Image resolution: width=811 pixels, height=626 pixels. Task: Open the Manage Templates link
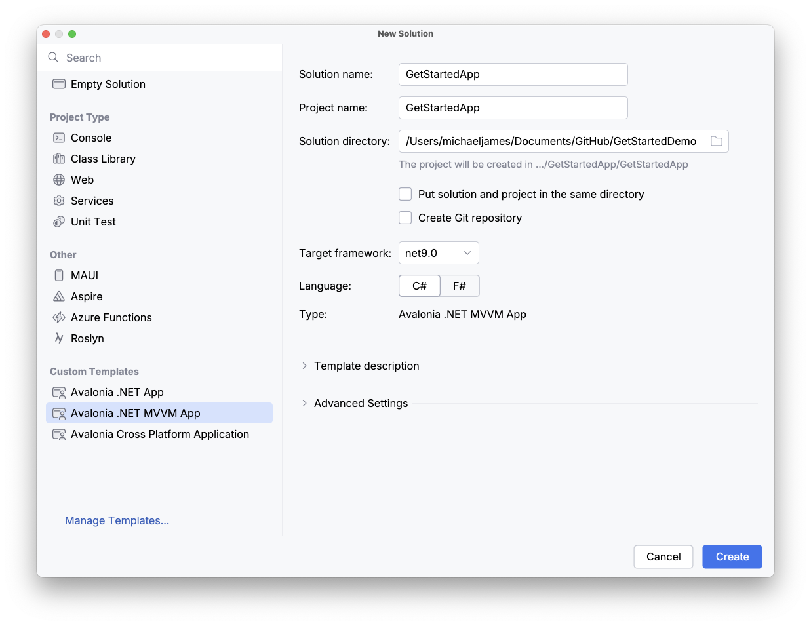pyautogui.click(x=117, y=520)
